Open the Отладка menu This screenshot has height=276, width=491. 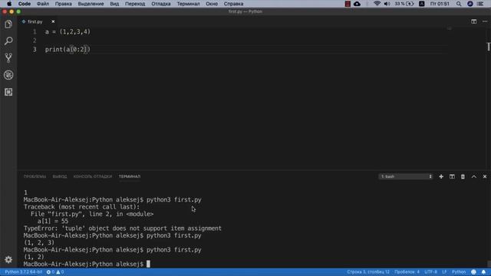[x=161, y=4]
